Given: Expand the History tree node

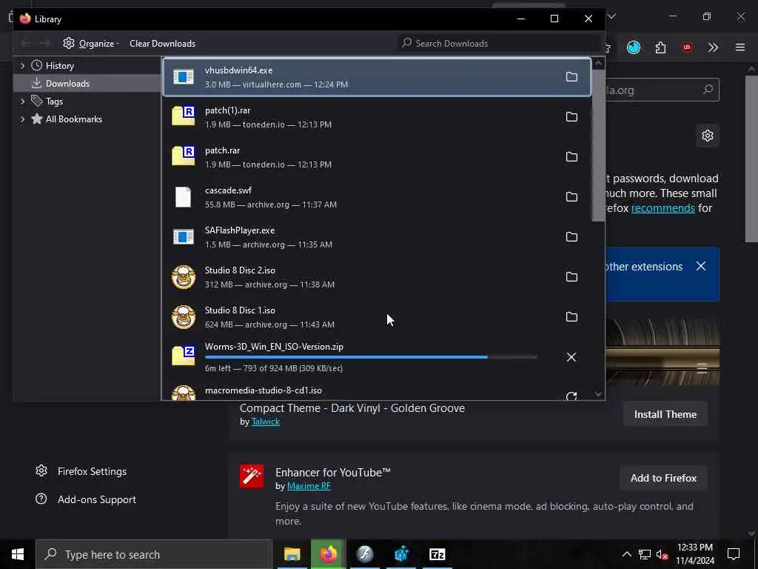Looking at the screenshot, I should click(22, 66).
